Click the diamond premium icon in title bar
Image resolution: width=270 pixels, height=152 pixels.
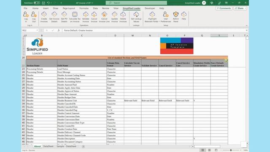212,3
